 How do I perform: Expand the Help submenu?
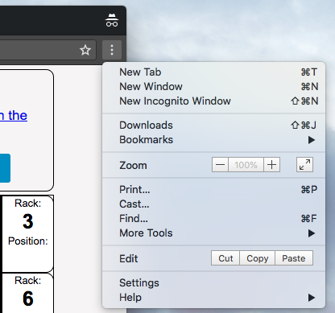click(x=214, y=298)
